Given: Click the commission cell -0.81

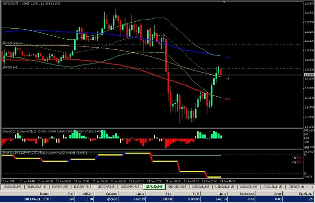Looking at the screenshot, I should click(241, 199).
